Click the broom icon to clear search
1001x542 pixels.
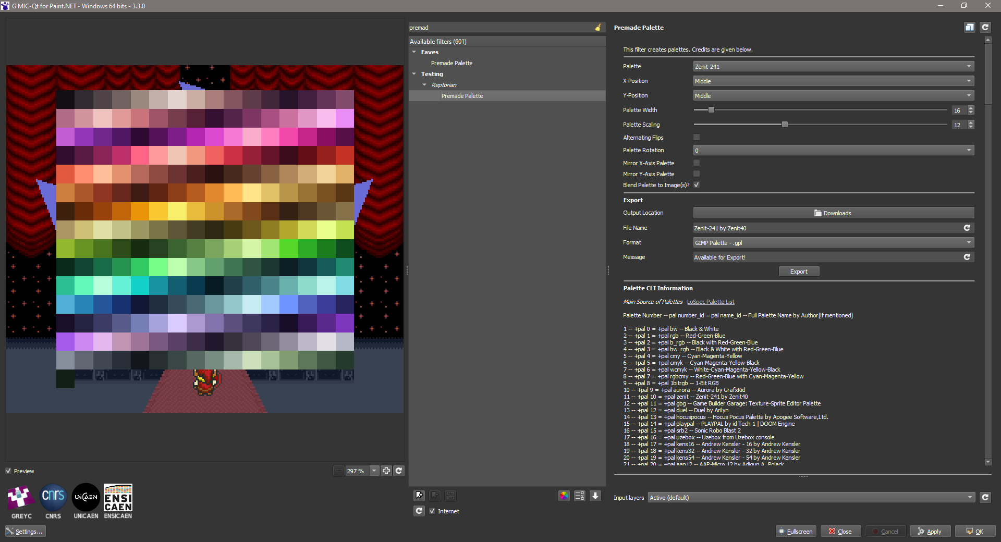(598, 28)
